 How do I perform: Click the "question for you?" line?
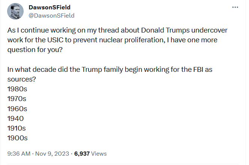(35, 50)
